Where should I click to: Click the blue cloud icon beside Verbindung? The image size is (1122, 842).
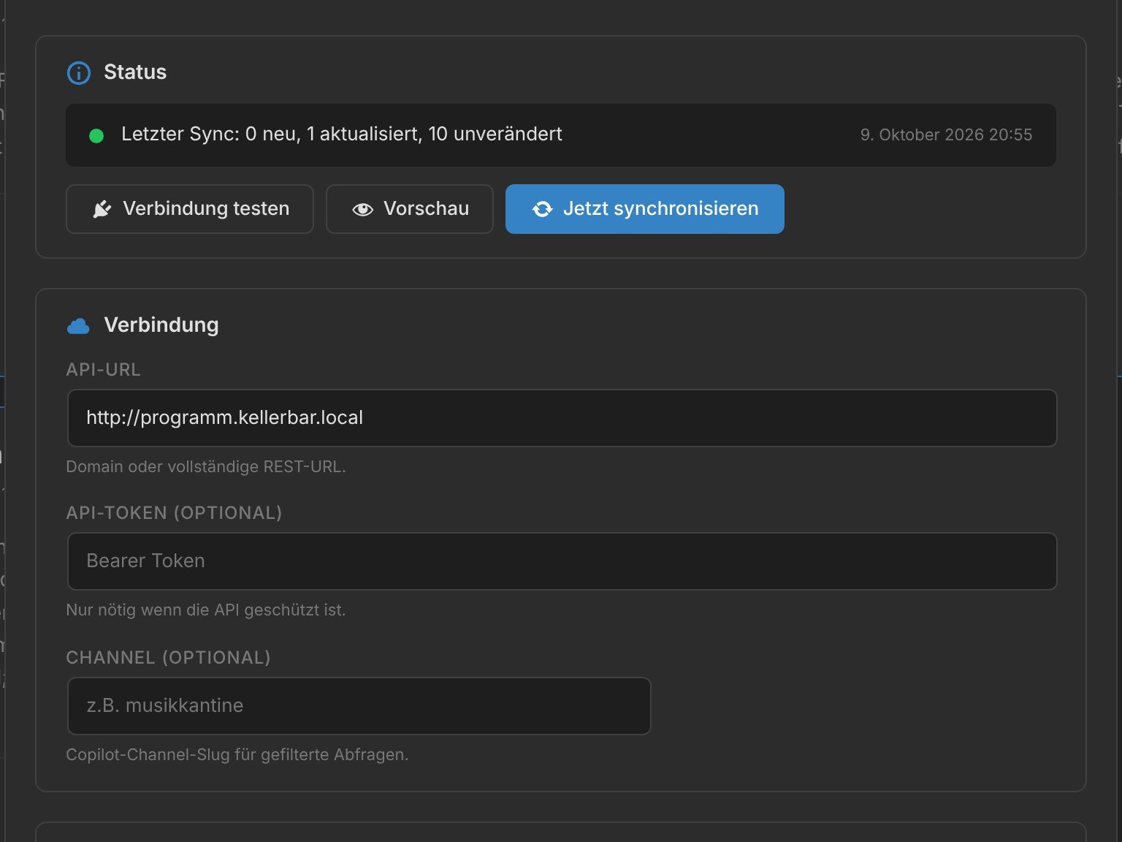click(x=78, y=326)
